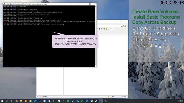Open the Windows Start menu
This screenshot has height=103, width=184.
(2, 101)
